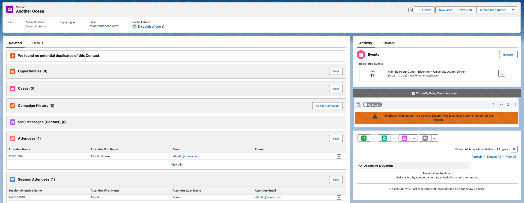Open dropdown next to the new event button
This screenshot has width=524, height=203.
pos(414,138)
